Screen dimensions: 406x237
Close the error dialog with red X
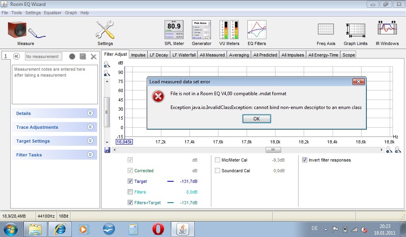coord(358,82)
